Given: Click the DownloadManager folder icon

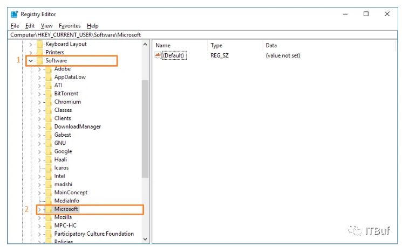Looking at the screenshot, I should (49, 127).
